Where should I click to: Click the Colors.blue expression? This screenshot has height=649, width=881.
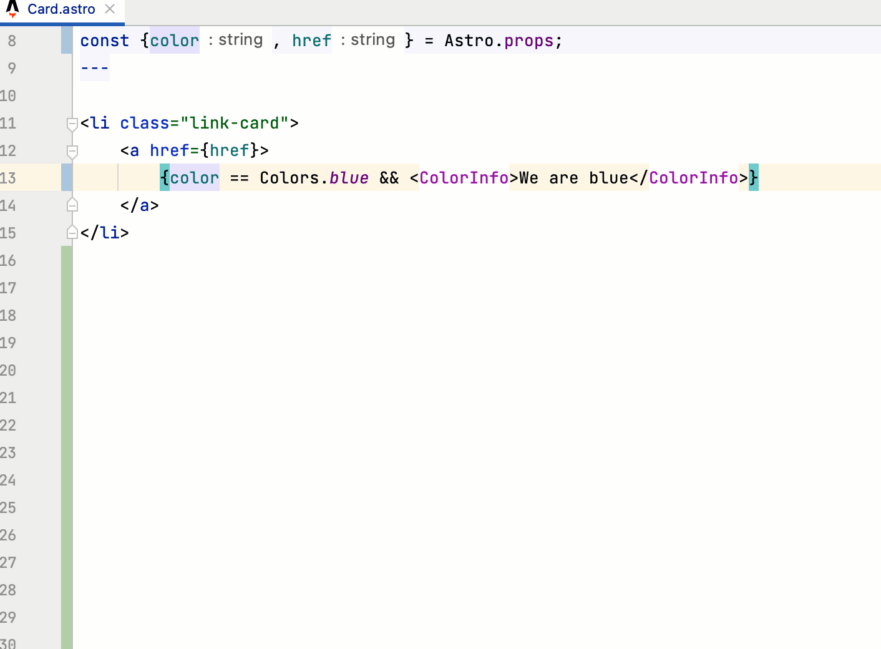tap(314, 177)
